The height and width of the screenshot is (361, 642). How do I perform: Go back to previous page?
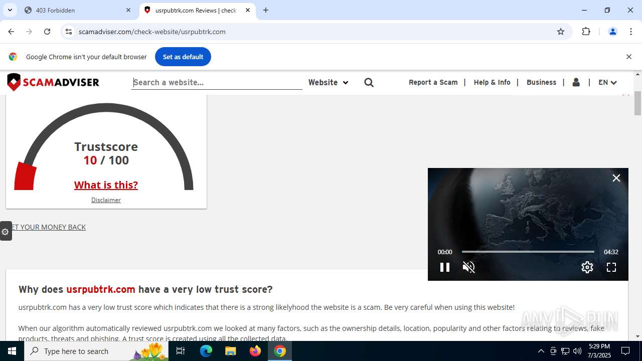[x=11, y=32]
